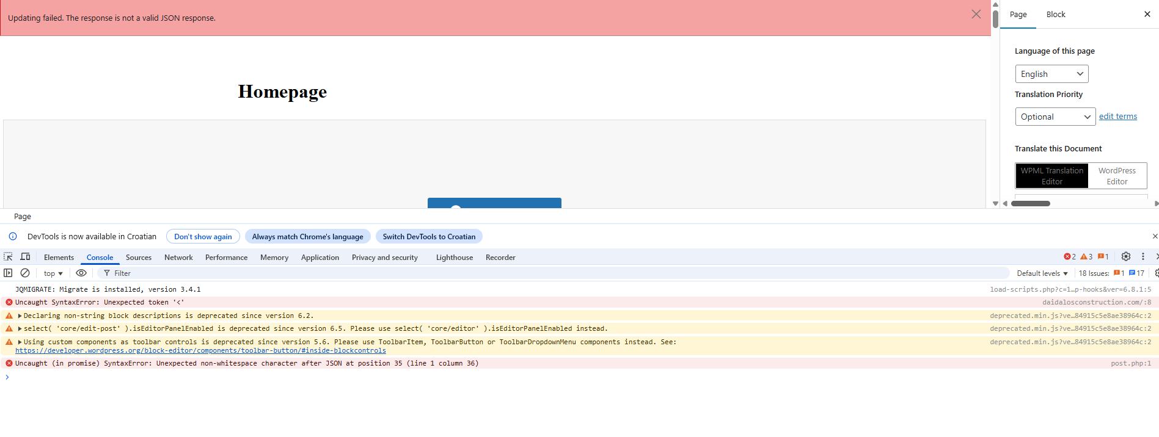Image resolution: width=1159 pixels, height=437 pixels.
Task: Open the Network tab
Action: click(178, 258)
